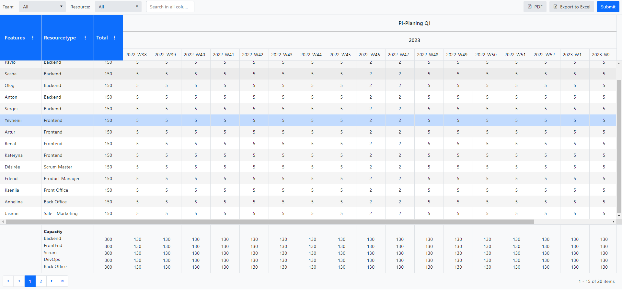This screenshot has height=290, width=622.
Task: Go to the first page arrow
Action: [8, 281]
